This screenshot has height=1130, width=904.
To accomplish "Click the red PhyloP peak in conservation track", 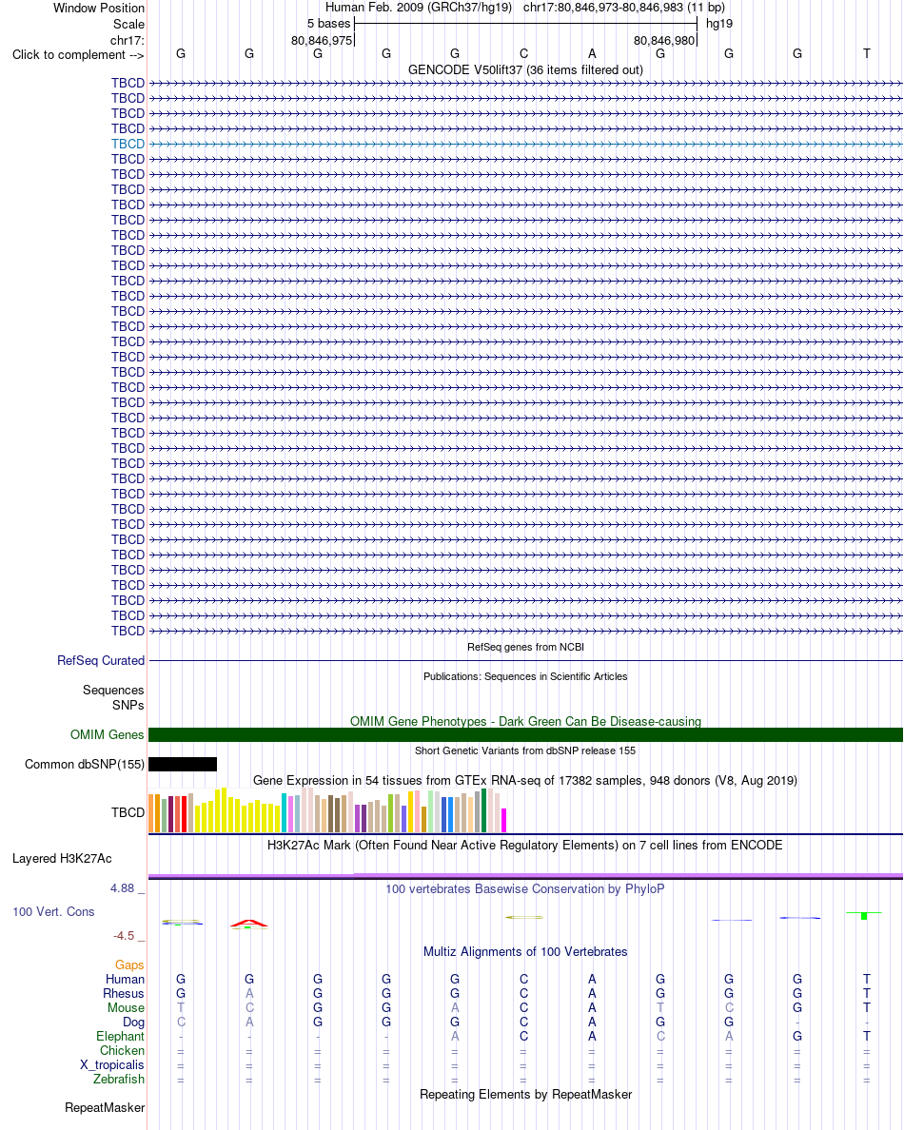I will 249,924.
